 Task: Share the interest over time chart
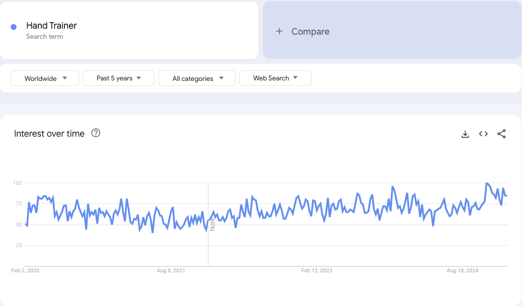[501, 134]
